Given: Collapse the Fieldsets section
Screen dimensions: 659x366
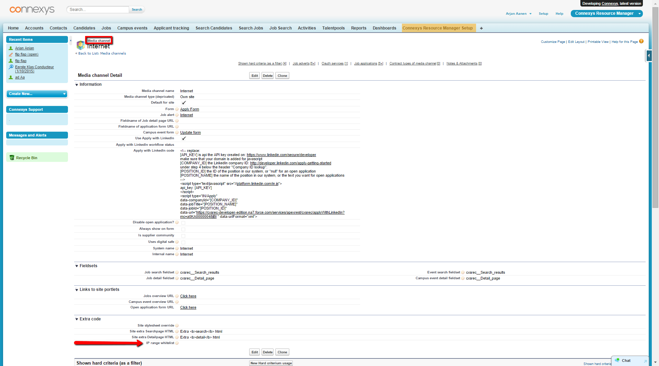Looking at the screenshot, I should pos(77,266).
